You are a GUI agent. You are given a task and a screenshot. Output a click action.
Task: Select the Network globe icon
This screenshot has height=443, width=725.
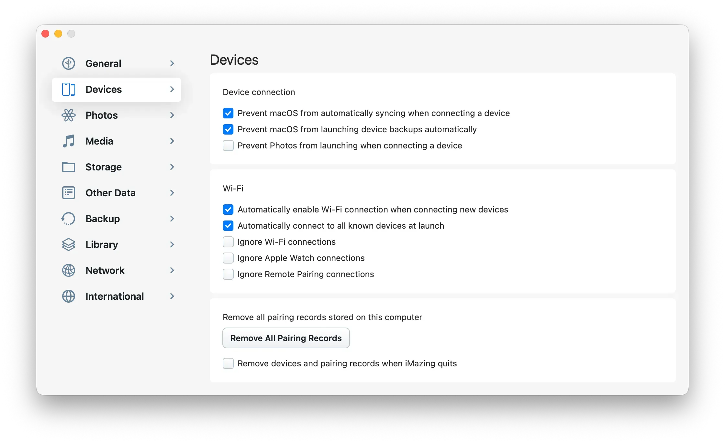pos(68,270)
